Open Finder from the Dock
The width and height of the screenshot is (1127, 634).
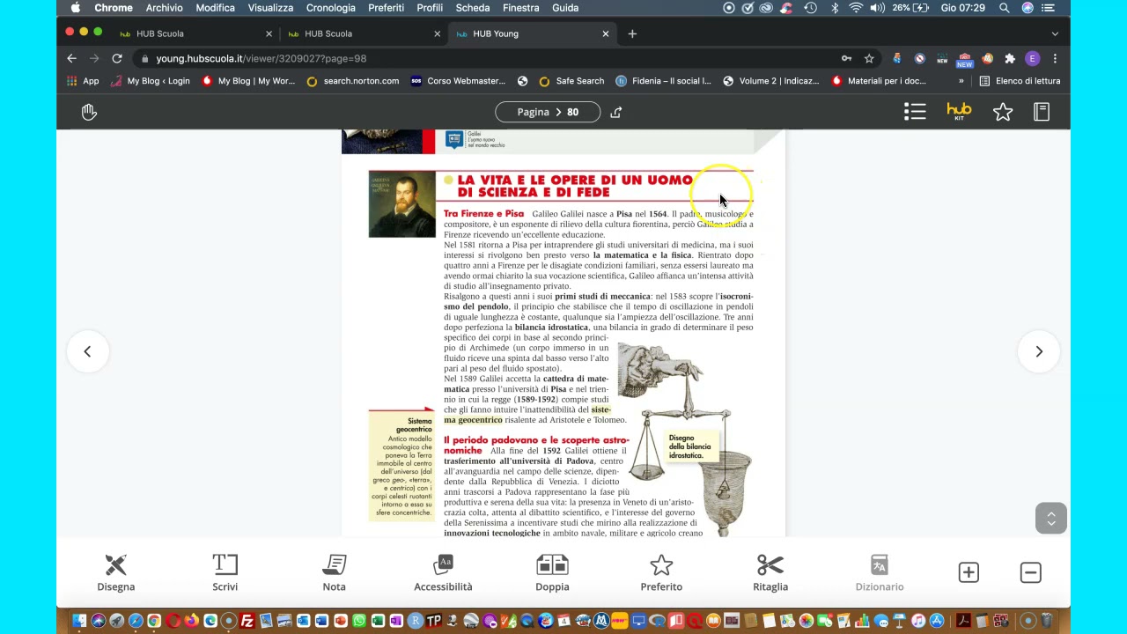(x=79, y=621)
